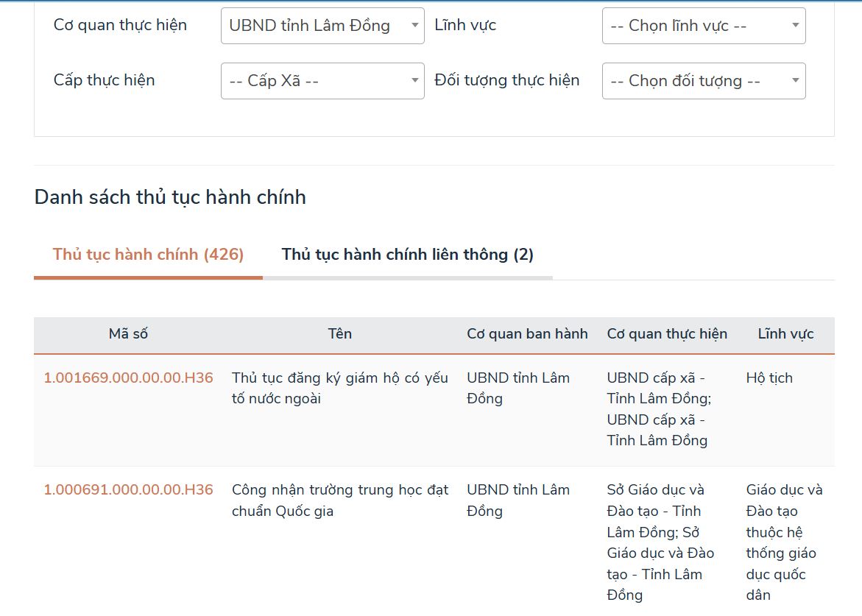The width and height of the screenshot is (862, 616).
Task: Click the Mã số column header
Action: pos(128,334)
